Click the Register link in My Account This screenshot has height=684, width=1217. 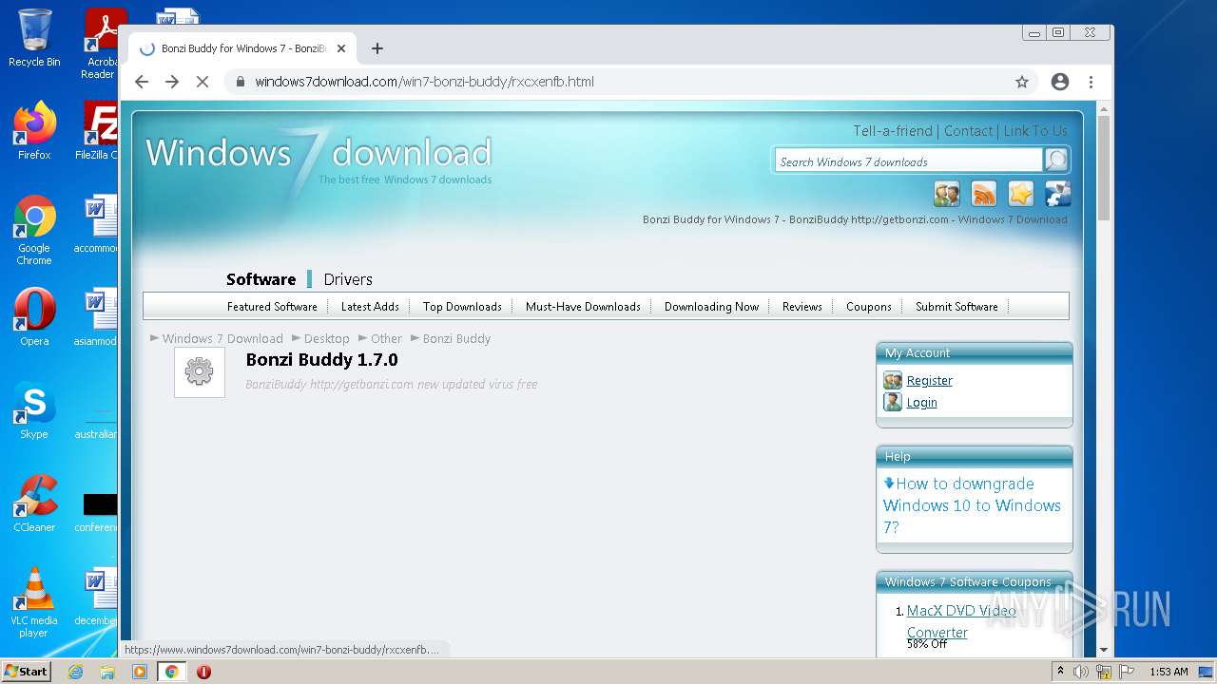pyautogui.click(x=929, y=380)
